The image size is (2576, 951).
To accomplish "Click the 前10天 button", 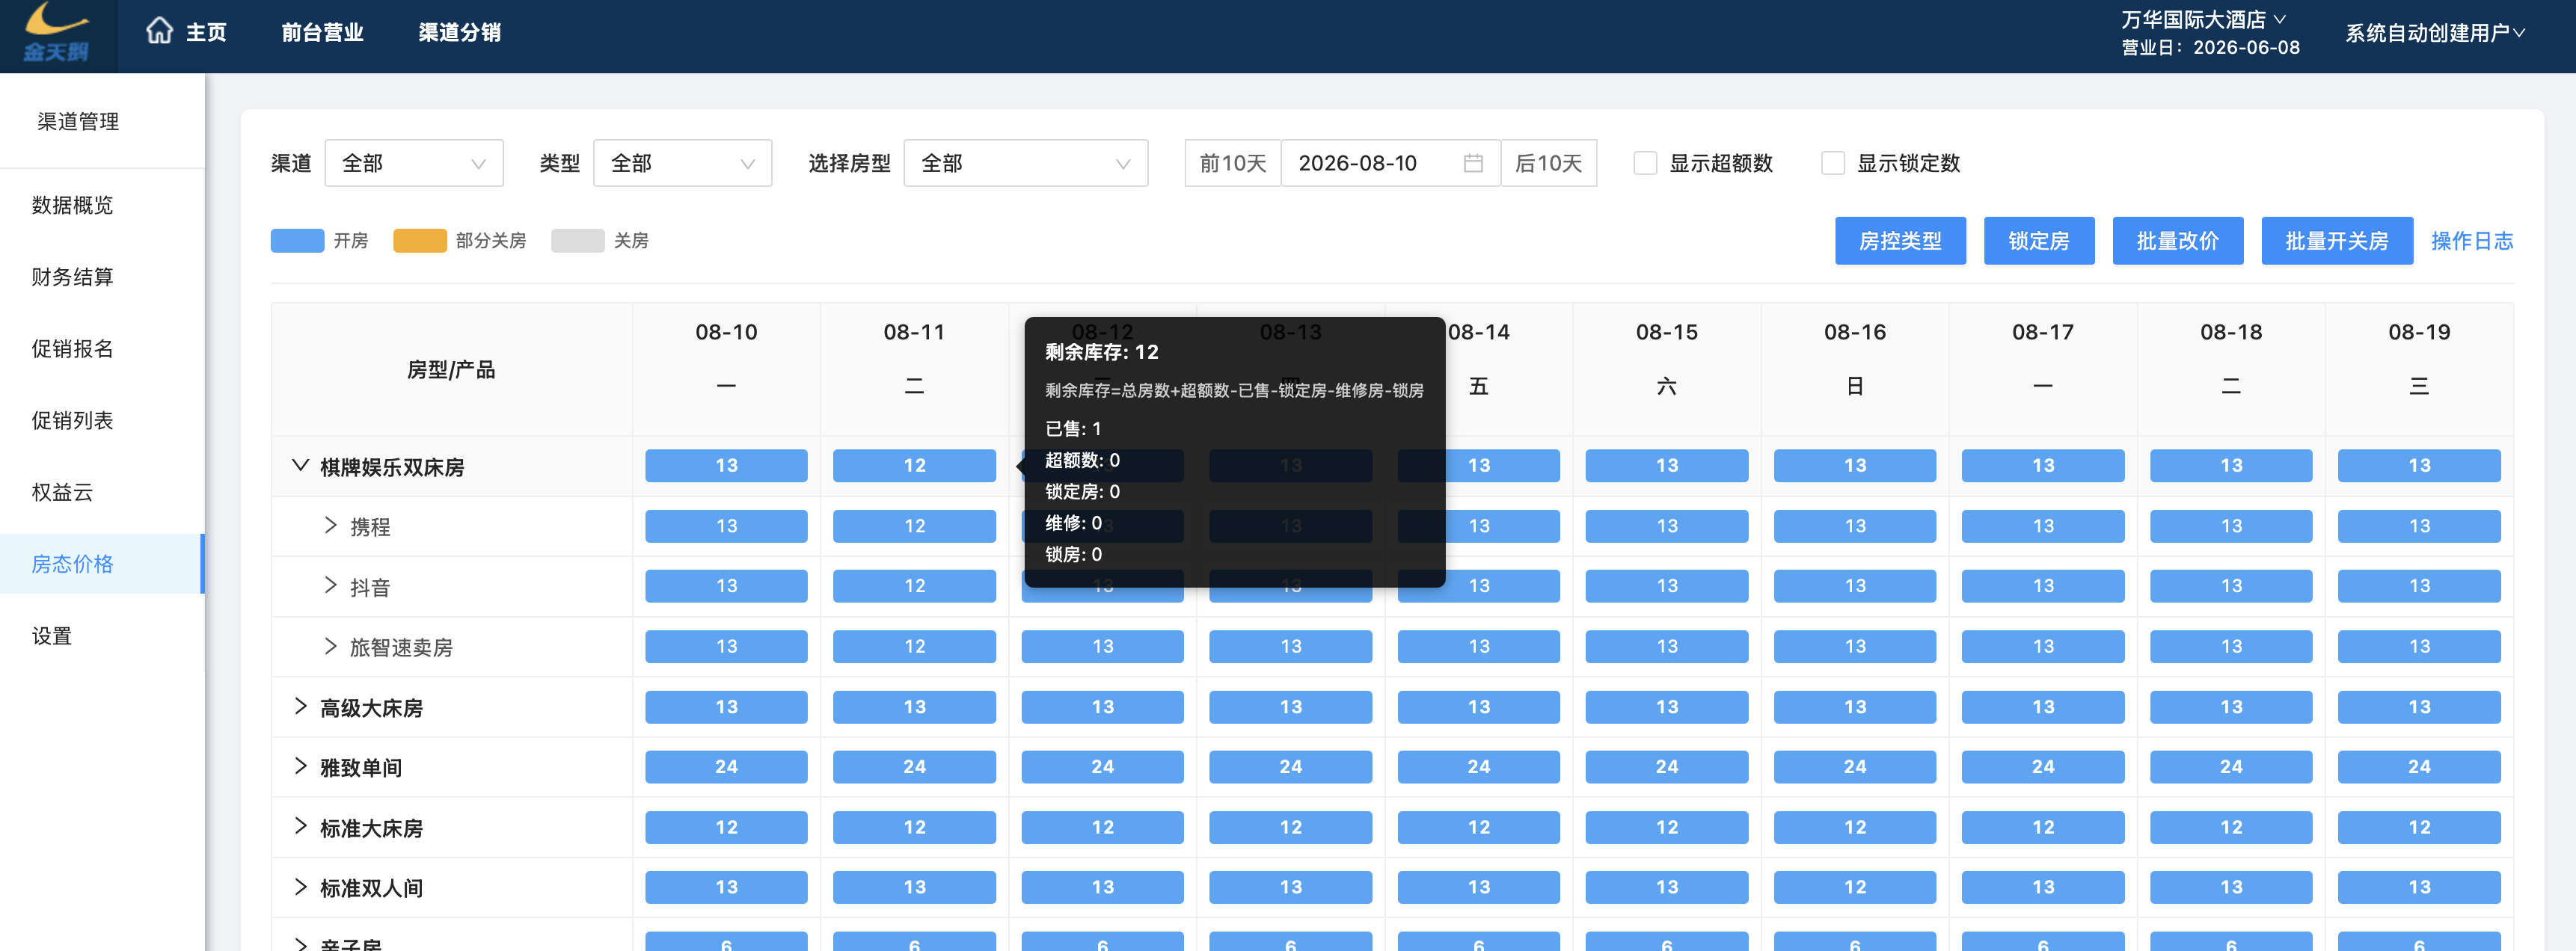I will click(x=1233, y=163).
